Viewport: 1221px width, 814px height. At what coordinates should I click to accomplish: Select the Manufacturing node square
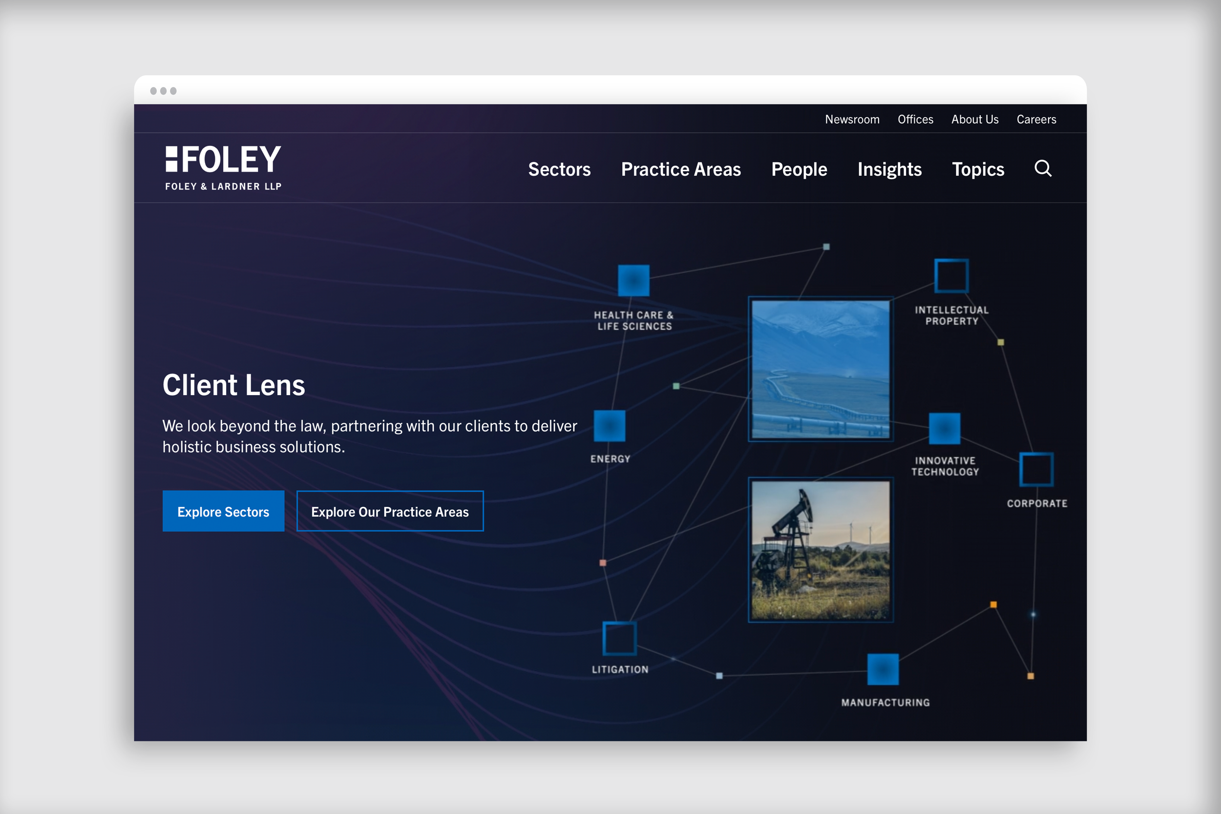(883, 669)
